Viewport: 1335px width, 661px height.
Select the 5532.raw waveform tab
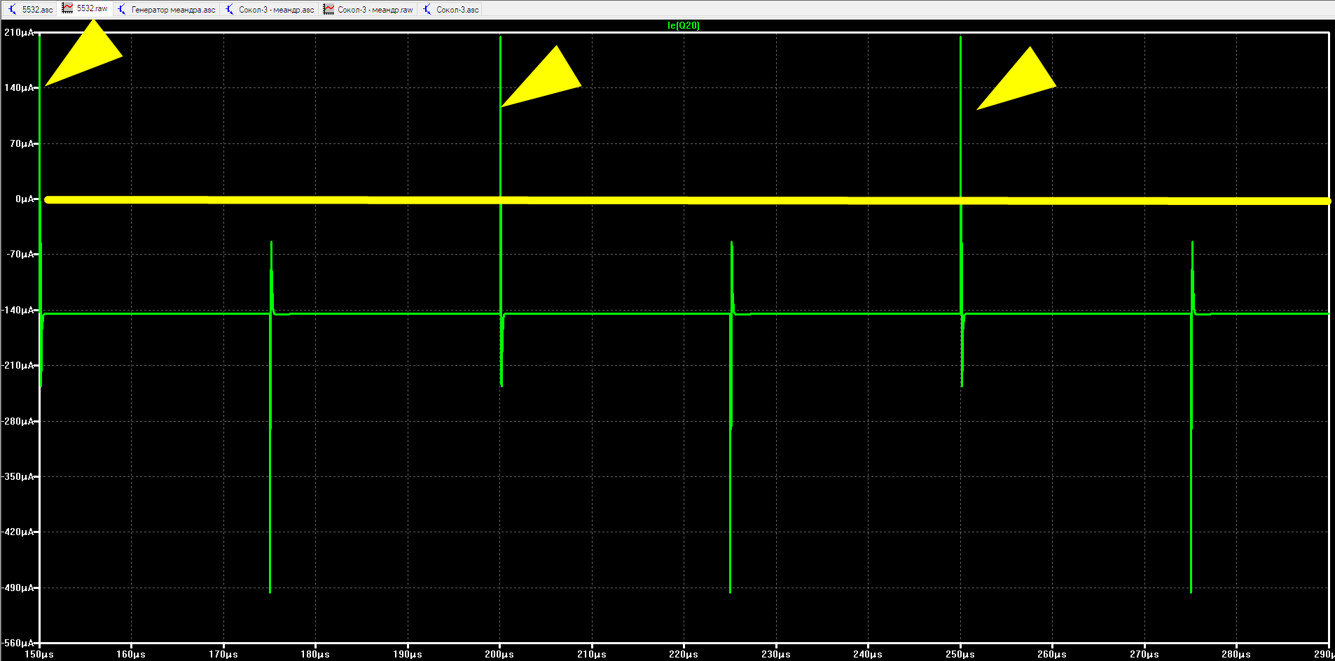pos(85,8)
